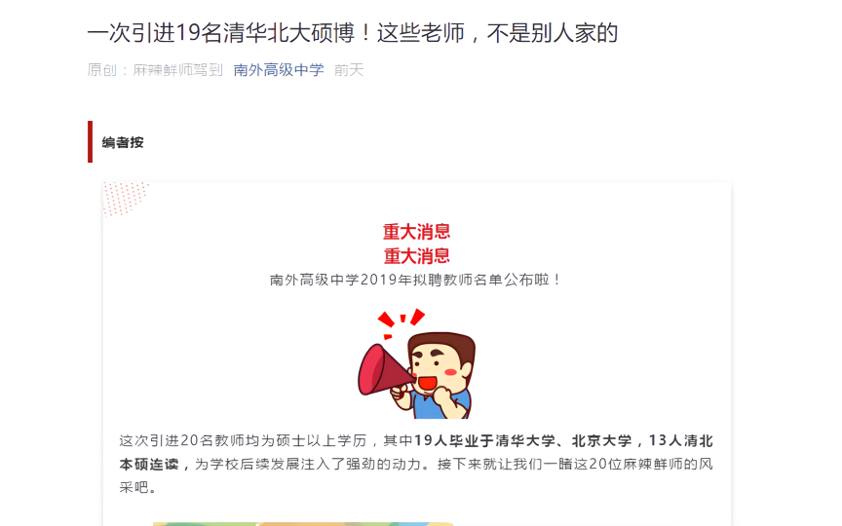Click the first red 重大消息 heading
The height and width of the screenshot is (526, 842).
coord(417,231)
